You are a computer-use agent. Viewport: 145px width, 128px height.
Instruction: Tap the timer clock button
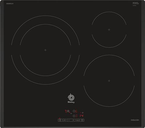[x=82, y=120]
